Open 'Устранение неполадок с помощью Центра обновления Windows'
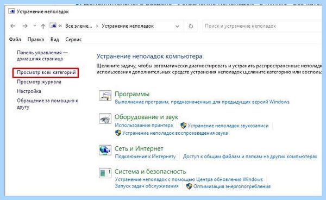Image resolution: width=326 pixels, height=200 pixels. coord(189,179)
